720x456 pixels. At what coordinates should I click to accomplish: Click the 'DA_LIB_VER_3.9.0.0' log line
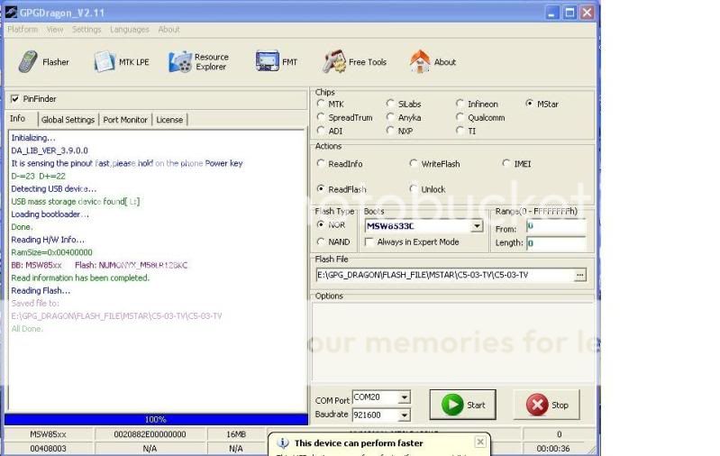pyautogui.click(x=50, y=150)
